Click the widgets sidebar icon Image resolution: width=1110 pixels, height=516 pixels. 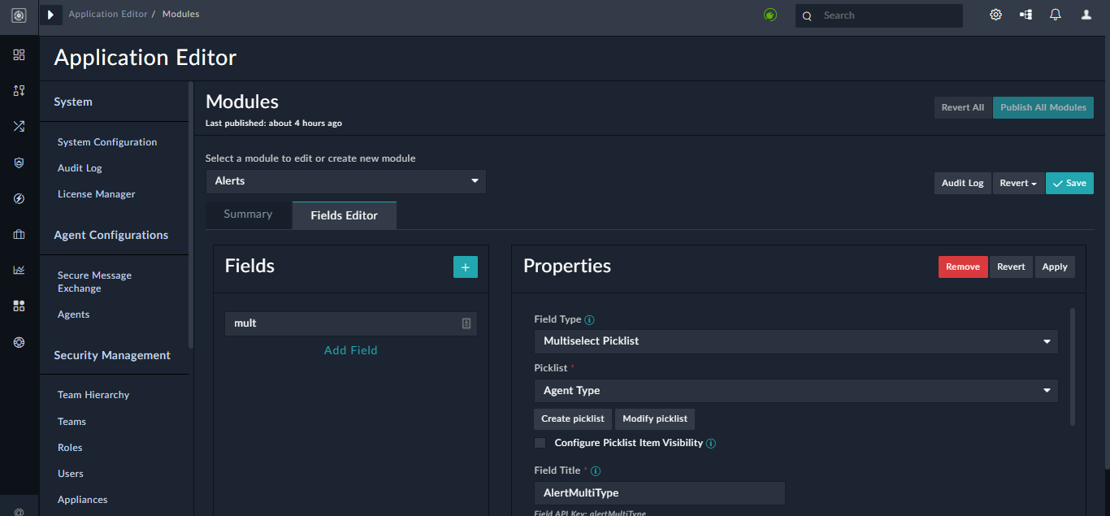tap(19, 306)
